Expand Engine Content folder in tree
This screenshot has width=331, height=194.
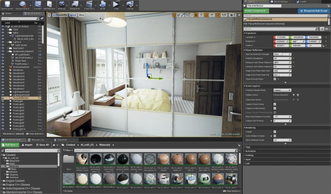coord(1,181)
